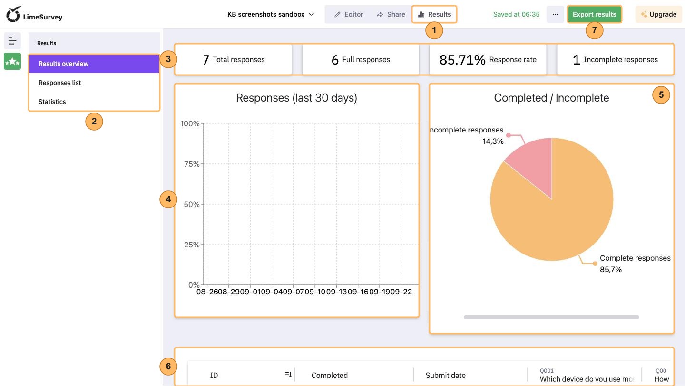Click the Upgrade button
Viewport: 685px width, 386px height.
(658, 14)
